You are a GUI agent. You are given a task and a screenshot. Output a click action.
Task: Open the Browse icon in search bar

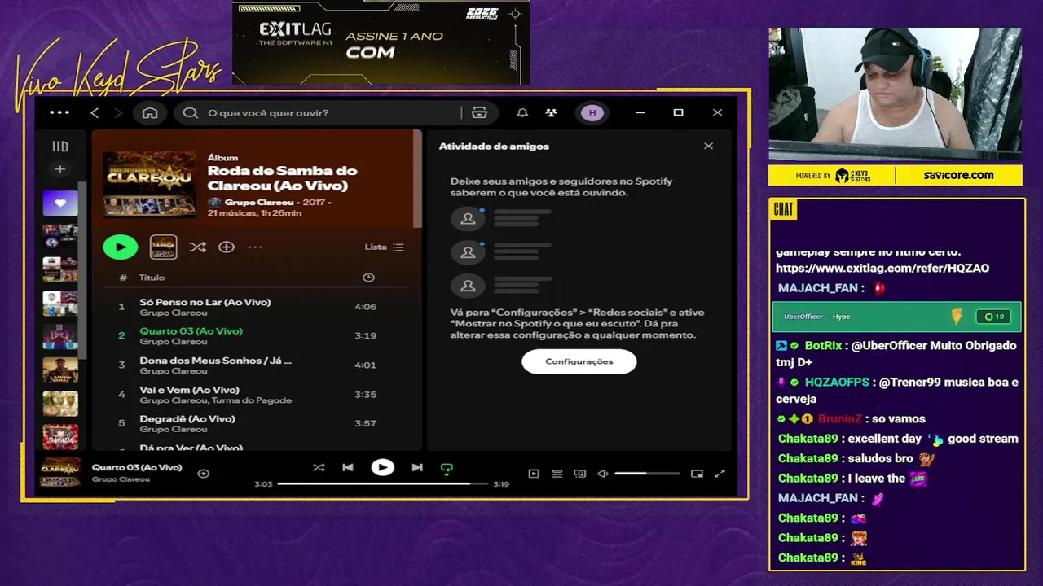(x=479, y=112)
